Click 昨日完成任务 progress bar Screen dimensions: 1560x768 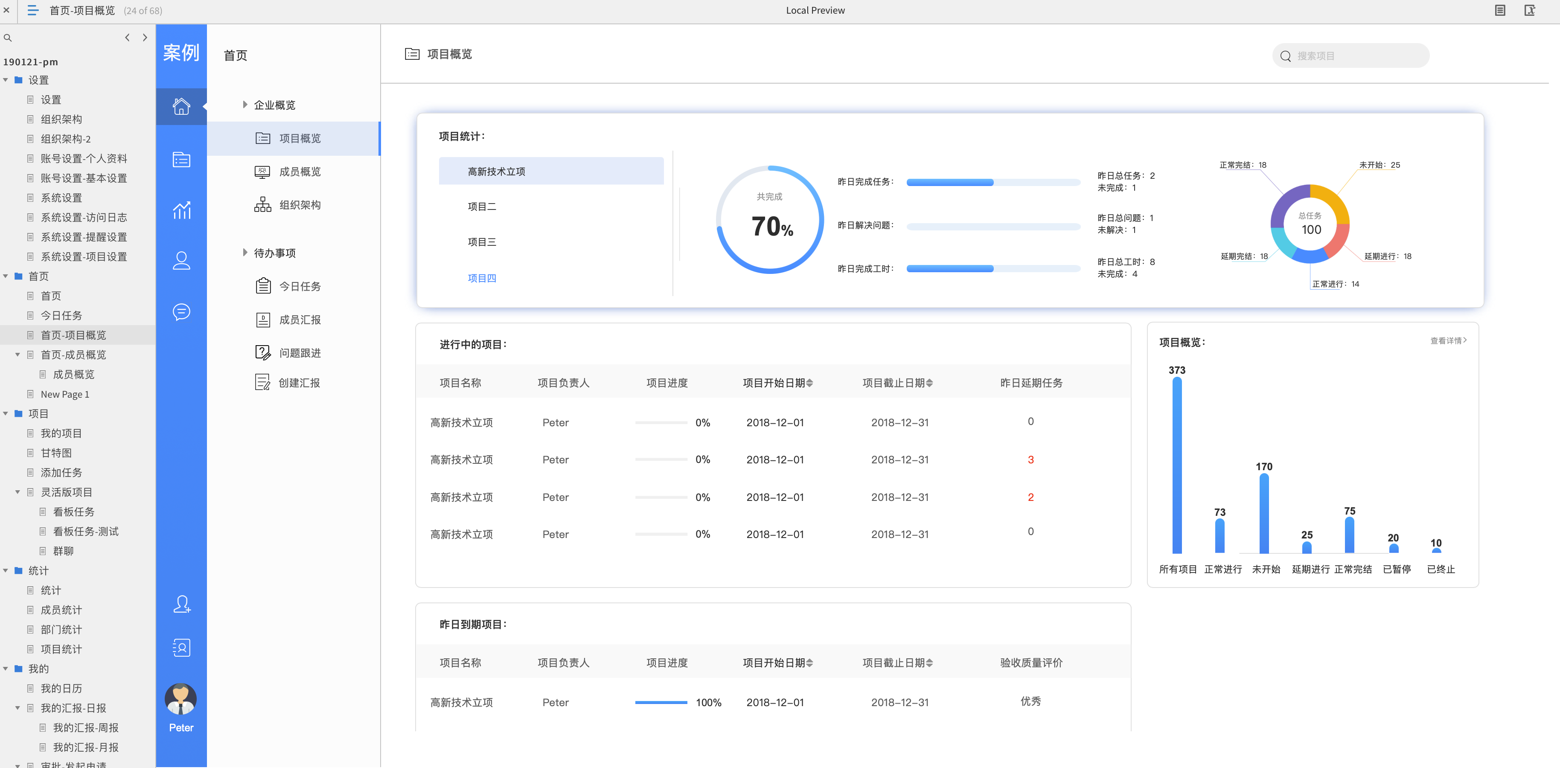point(993,182)
